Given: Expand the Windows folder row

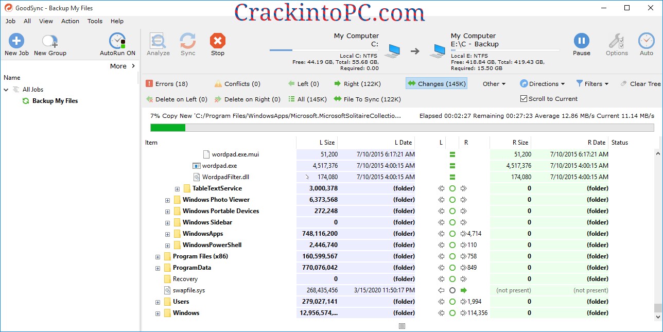Looking at the screenshot, I should pyautogui.click(x=158, y=313).
